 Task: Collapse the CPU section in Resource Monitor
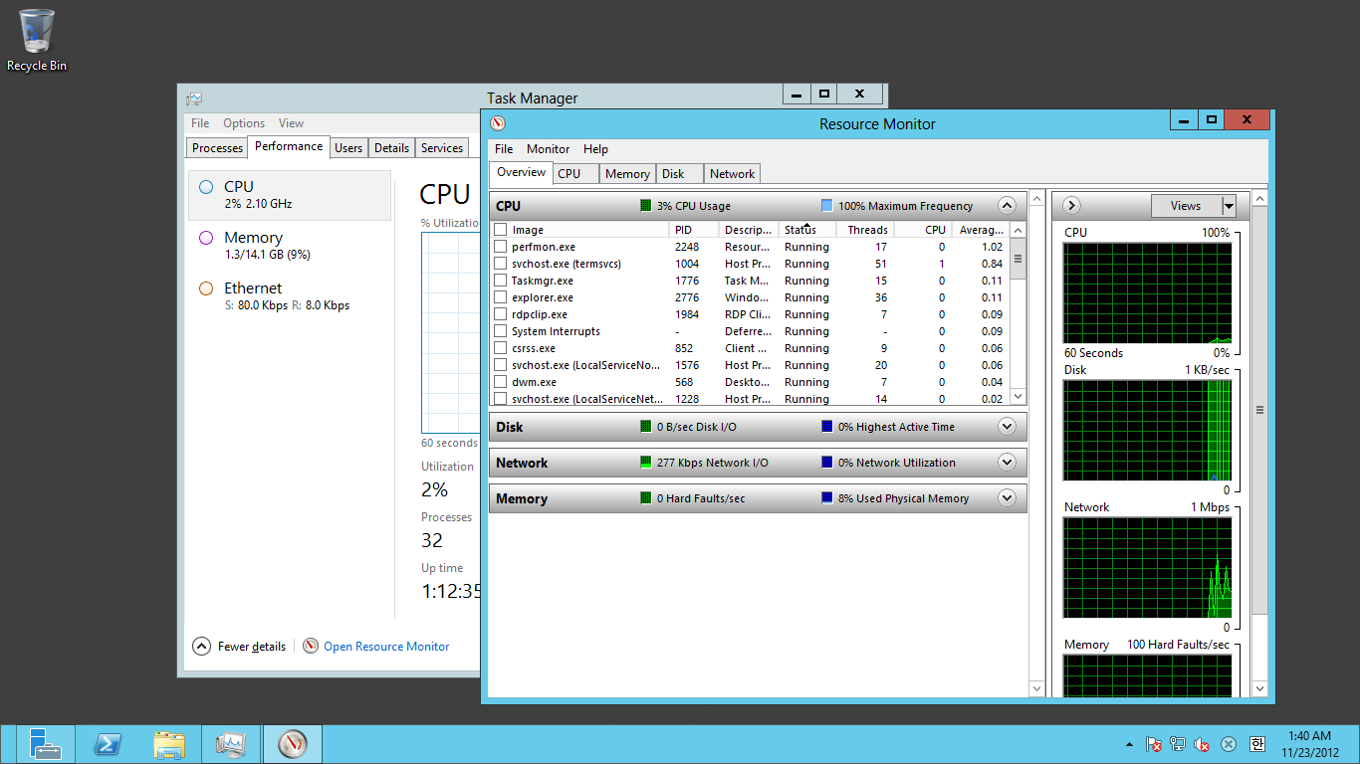(1007, 206)
